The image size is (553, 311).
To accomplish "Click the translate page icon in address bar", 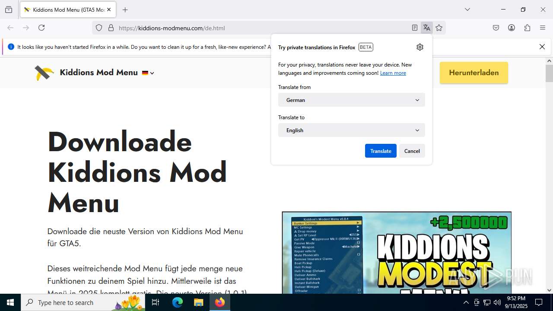I will (427, 28).
